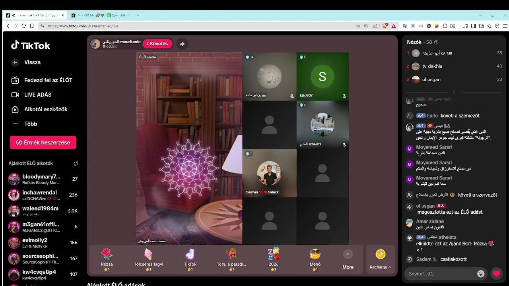
Task: Click the Amar zidane chat username
Action: click(430, 221)
